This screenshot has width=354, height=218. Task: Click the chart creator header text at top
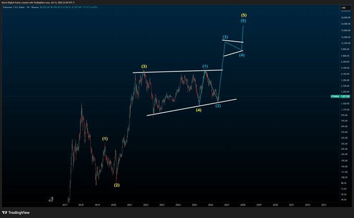37,3
